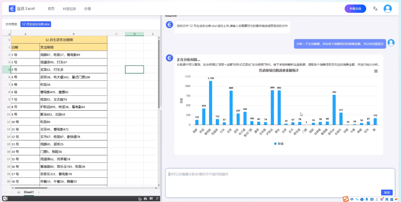
Task: Click the Sogou input method icon in the tray
Action: pos(345,199)
